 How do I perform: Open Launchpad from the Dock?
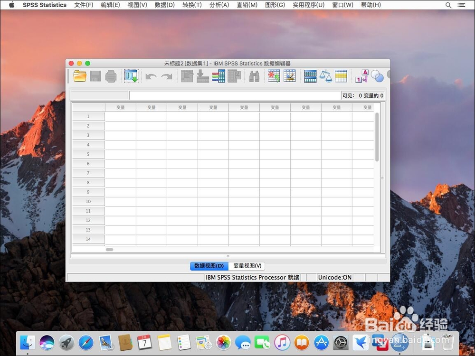[x=66, y=342]
